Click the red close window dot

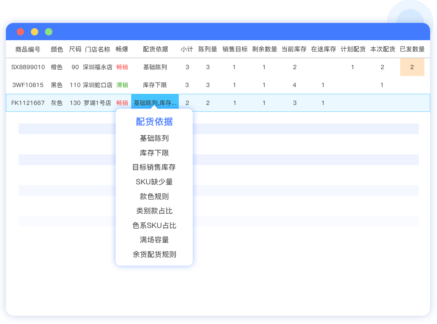[x=21, y=32]
